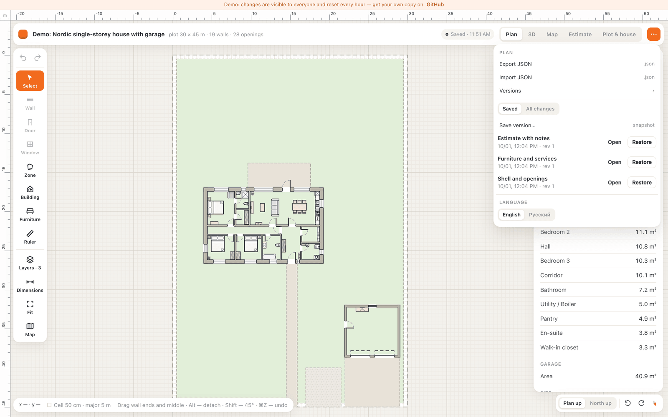Restore Shell and openings version
The height and width of the screenshot is (417, 668).
(642, 183)
